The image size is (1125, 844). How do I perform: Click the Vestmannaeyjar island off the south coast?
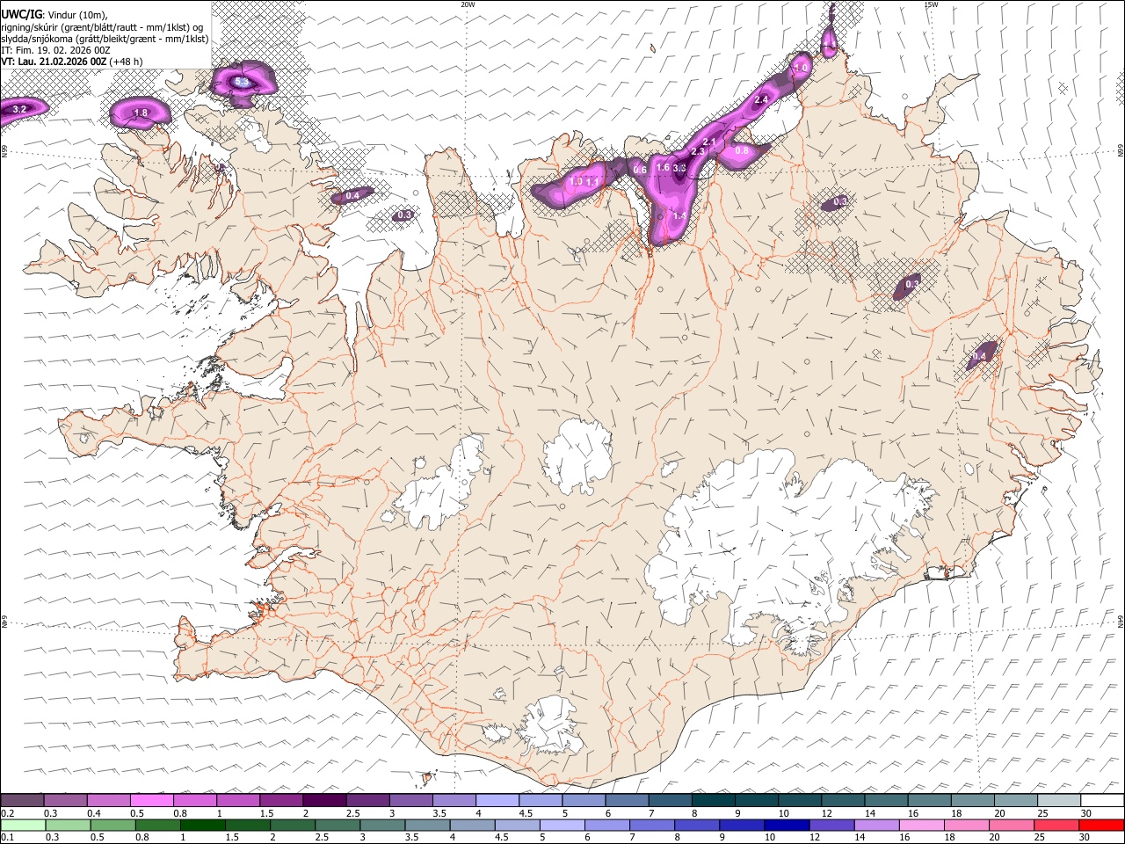click(428, 777)
